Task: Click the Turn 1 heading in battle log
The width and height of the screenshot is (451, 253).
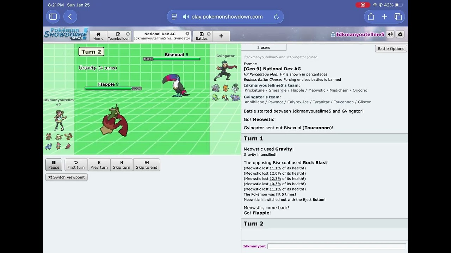Action: pos(254,138)
